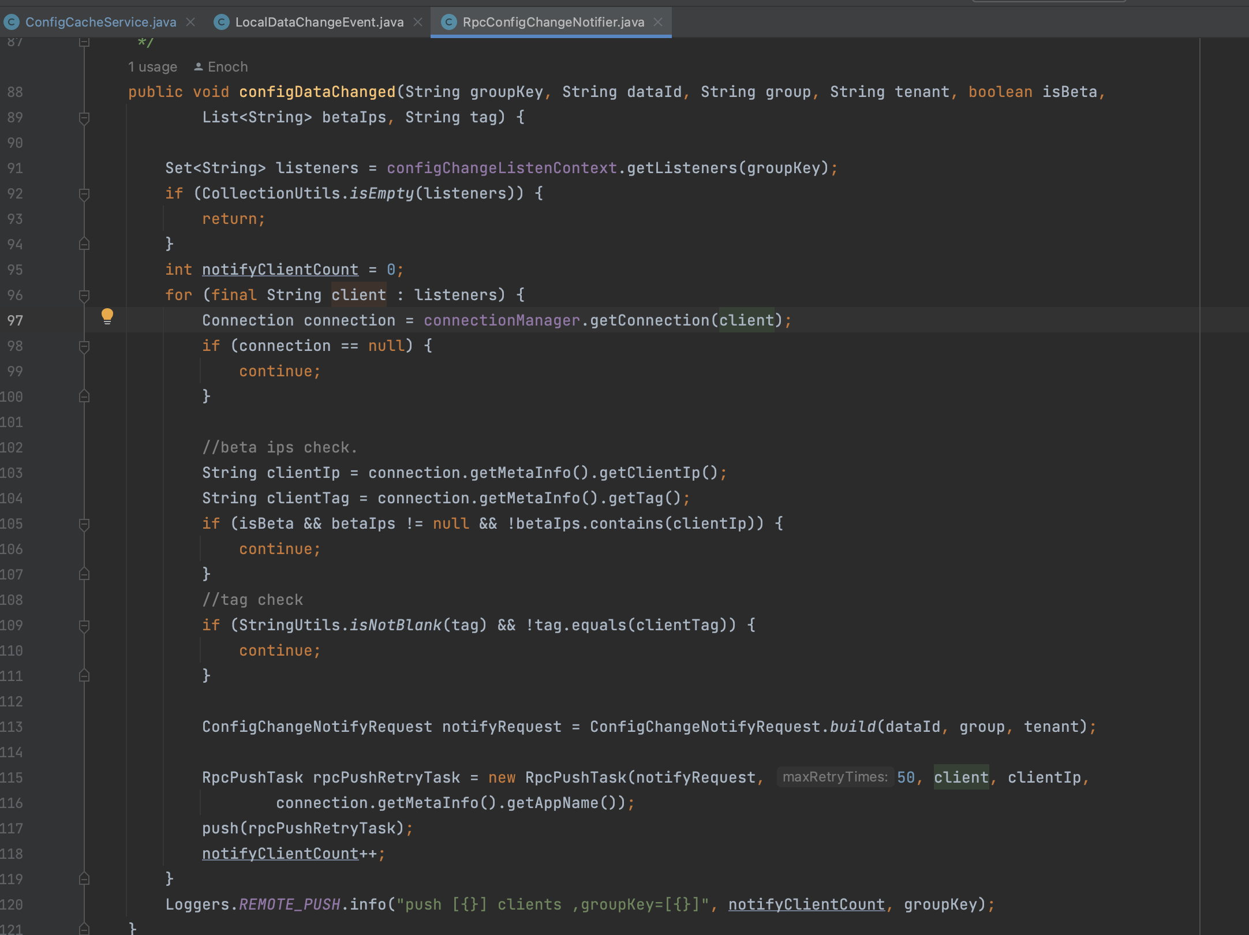Screen dimensions: 1249x935
Task: Click the fold end marker at line 94
Action: 84,244
